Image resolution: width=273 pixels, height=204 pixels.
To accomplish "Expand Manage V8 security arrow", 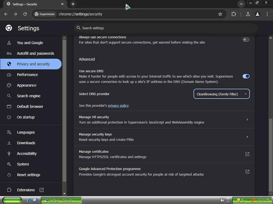I will pyautogui.click(x=247, y=119).
